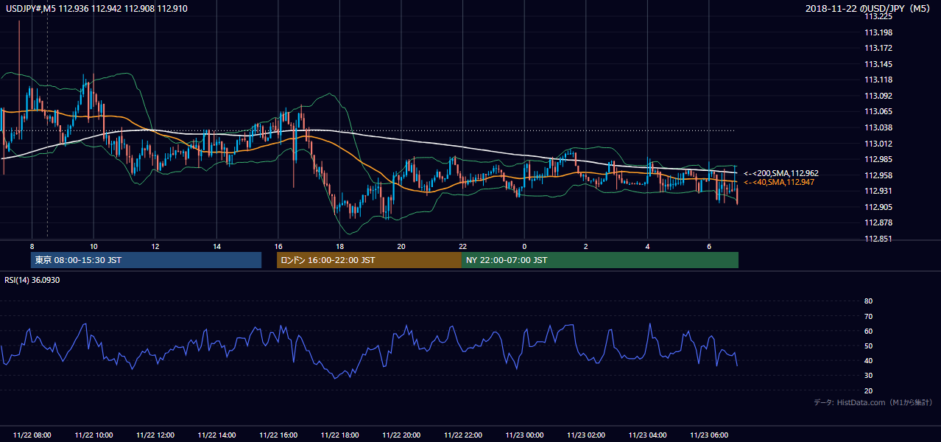The width and height of the screenshot is (941, 442).
Task: Click the 11/23 02:00 bottom time label
Action: pos(586,435)
